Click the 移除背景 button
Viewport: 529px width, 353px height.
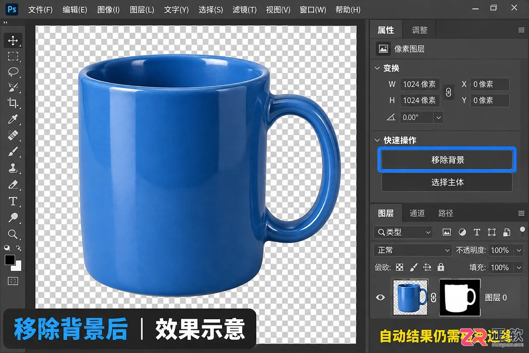(447, 160)
